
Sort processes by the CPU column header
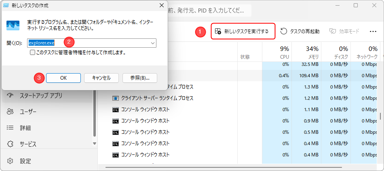(277, 52)
